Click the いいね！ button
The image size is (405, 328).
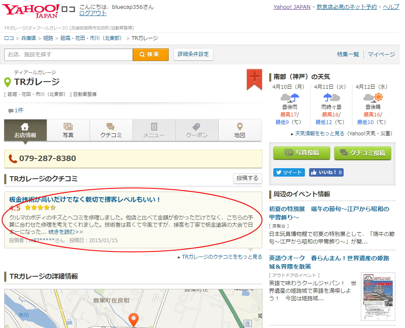[326, 172]
